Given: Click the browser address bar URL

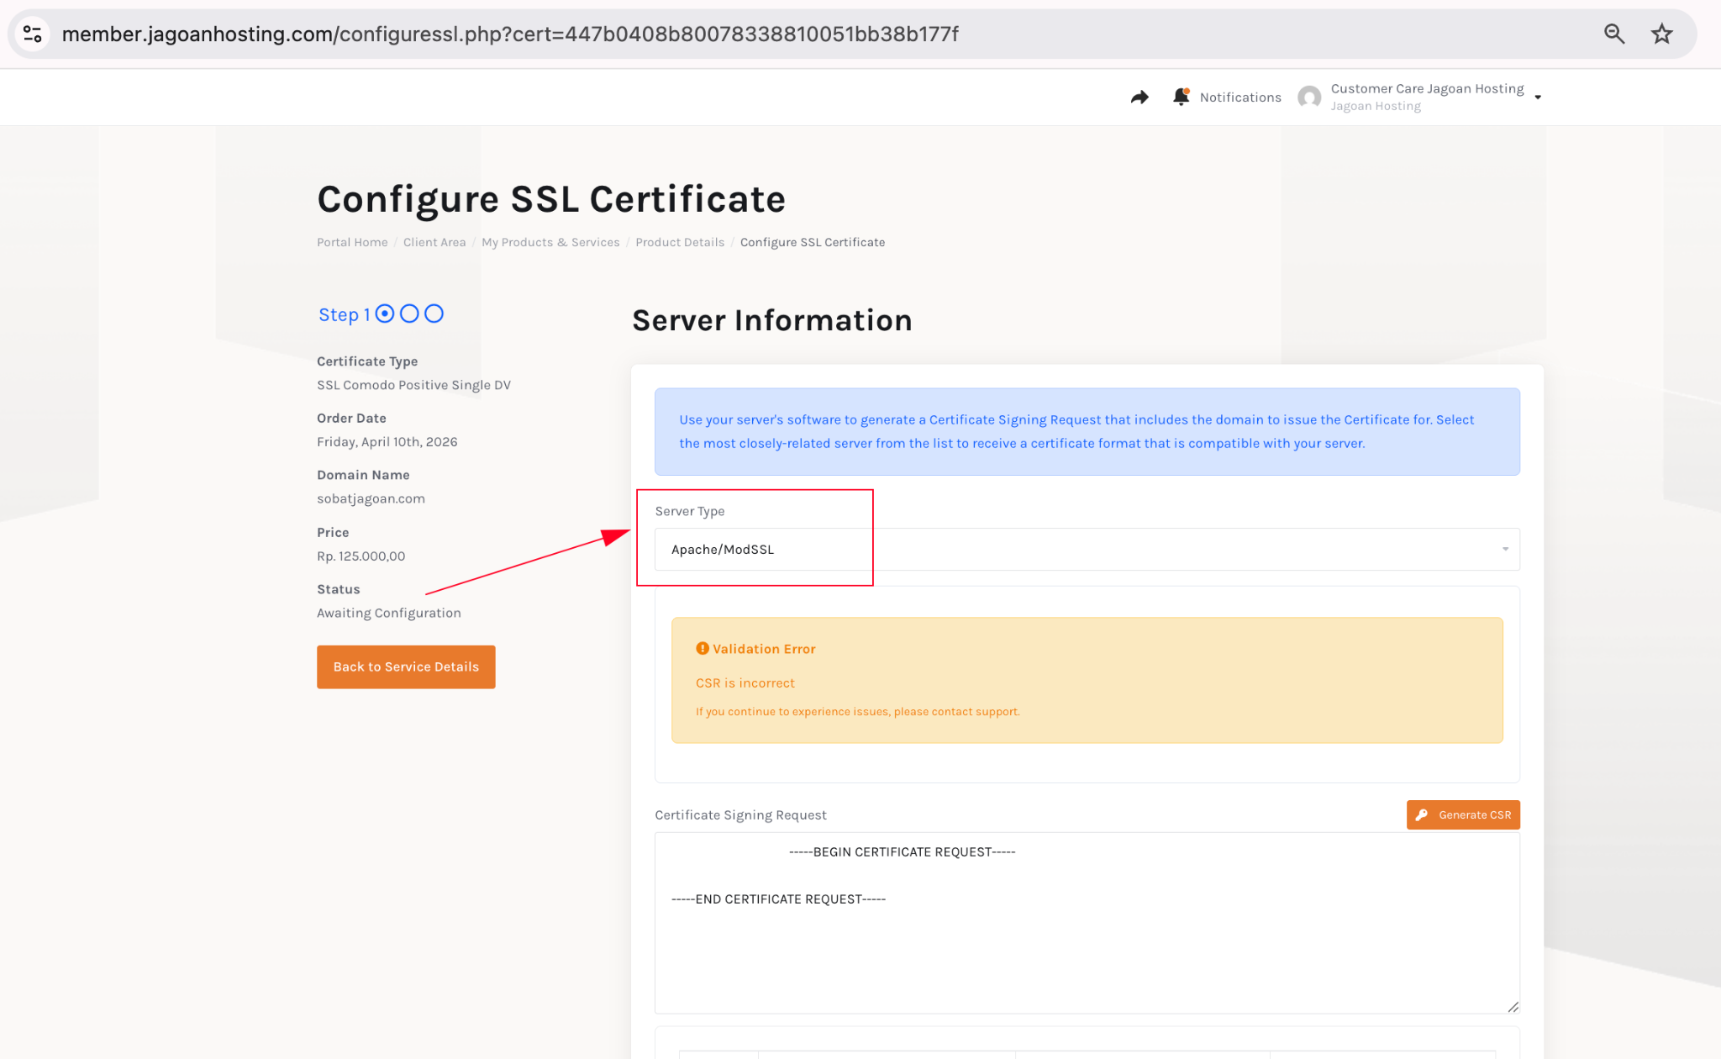Looking at the screenshot, I should [x=509, y=34].
